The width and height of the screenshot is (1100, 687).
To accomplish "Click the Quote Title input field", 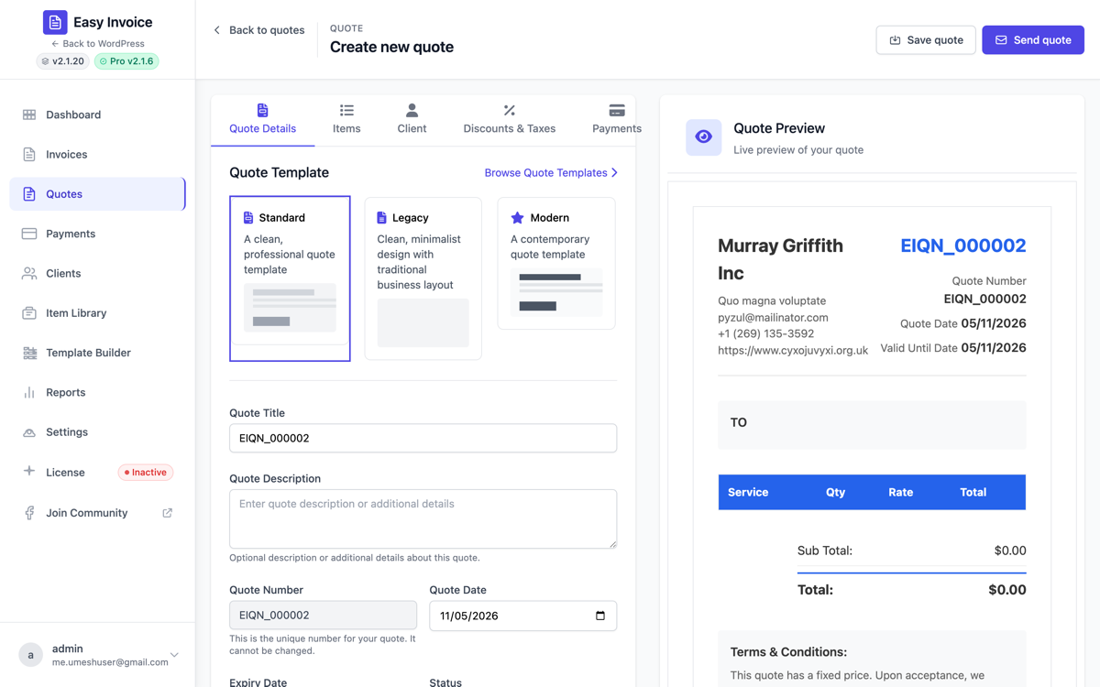I will tap(423, 438).
